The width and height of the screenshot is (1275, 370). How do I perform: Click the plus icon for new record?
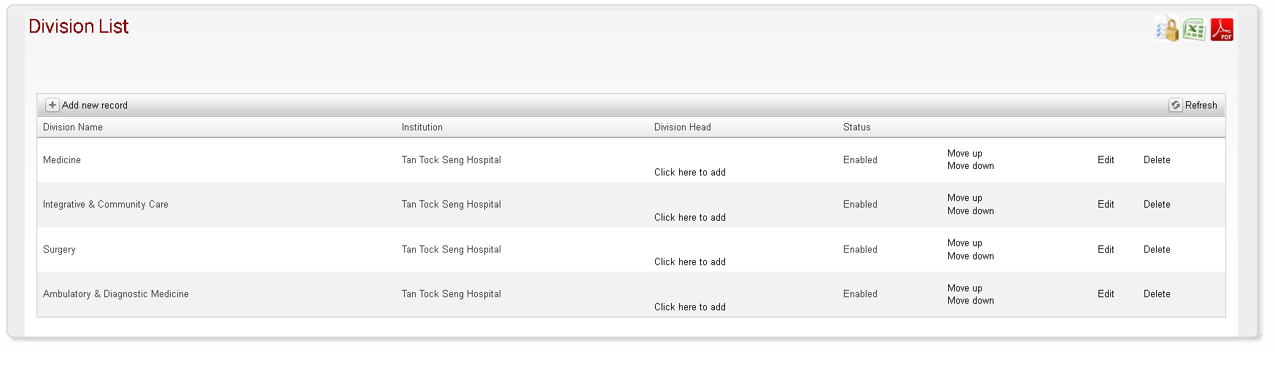click(x=53, y=105)
